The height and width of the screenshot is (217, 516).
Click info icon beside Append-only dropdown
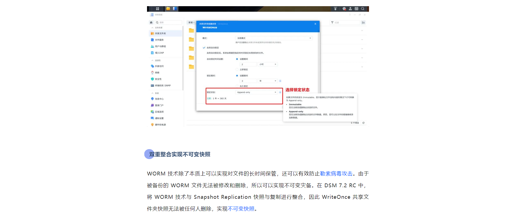280,92
